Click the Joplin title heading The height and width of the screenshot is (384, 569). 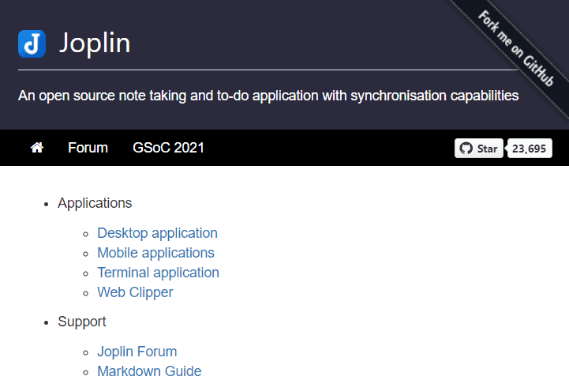95,43
